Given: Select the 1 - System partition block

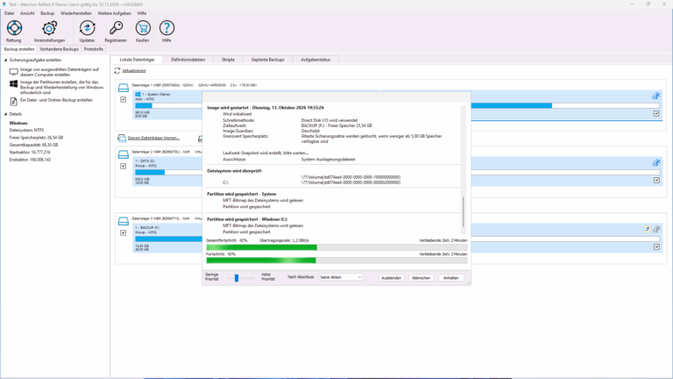Looking at the screenshot, I should pos(167,104).
